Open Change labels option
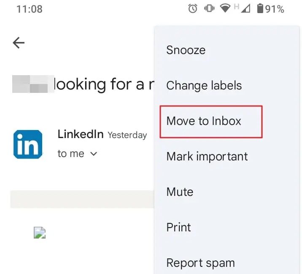 click(204, 86)
